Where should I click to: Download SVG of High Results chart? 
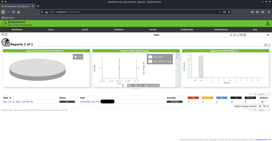click(177, 54)
